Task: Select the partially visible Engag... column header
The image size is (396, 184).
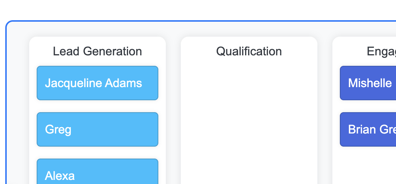Action: point(381,51)
